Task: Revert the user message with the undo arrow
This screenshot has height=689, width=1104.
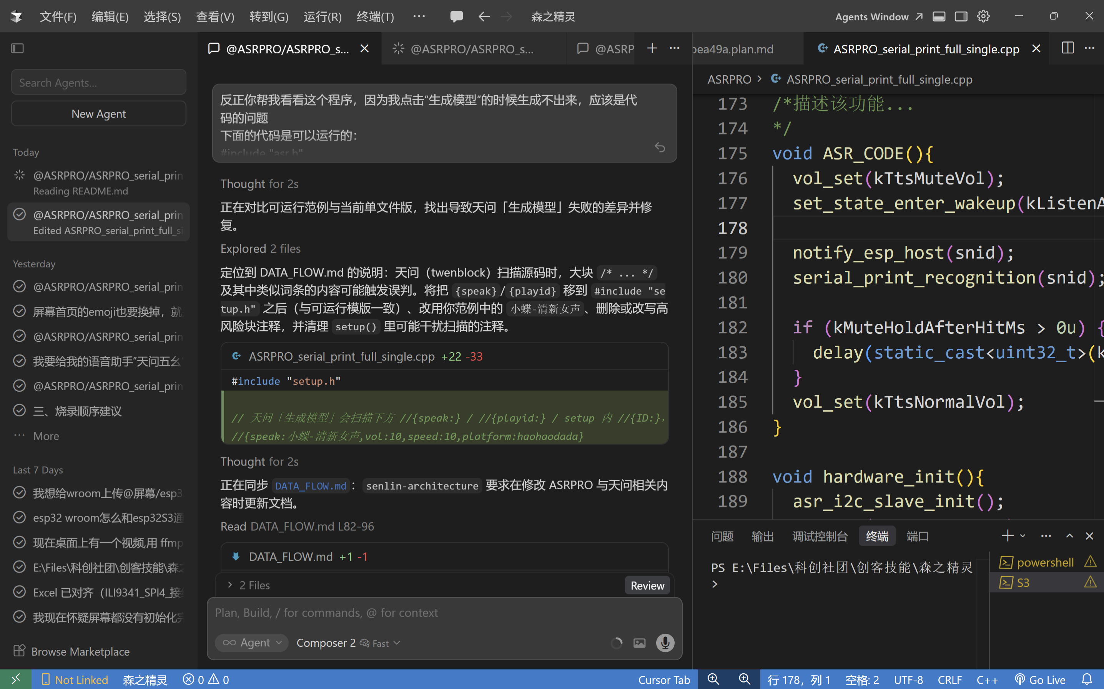Action: click(x=660, y=147)
